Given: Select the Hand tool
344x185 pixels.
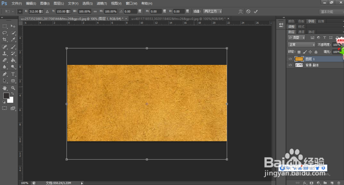Looking at the screenshot, I should [5, 88].
